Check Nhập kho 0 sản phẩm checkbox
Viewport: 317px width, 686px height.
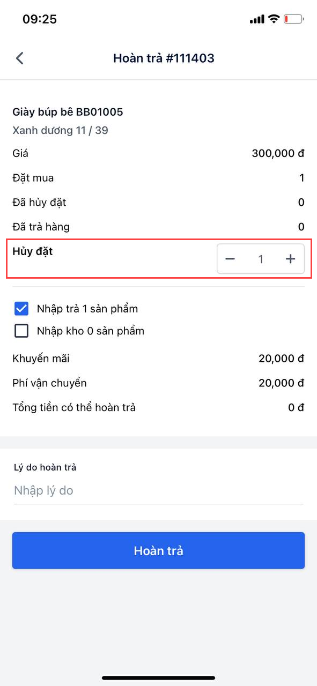[x=21, y=331]
